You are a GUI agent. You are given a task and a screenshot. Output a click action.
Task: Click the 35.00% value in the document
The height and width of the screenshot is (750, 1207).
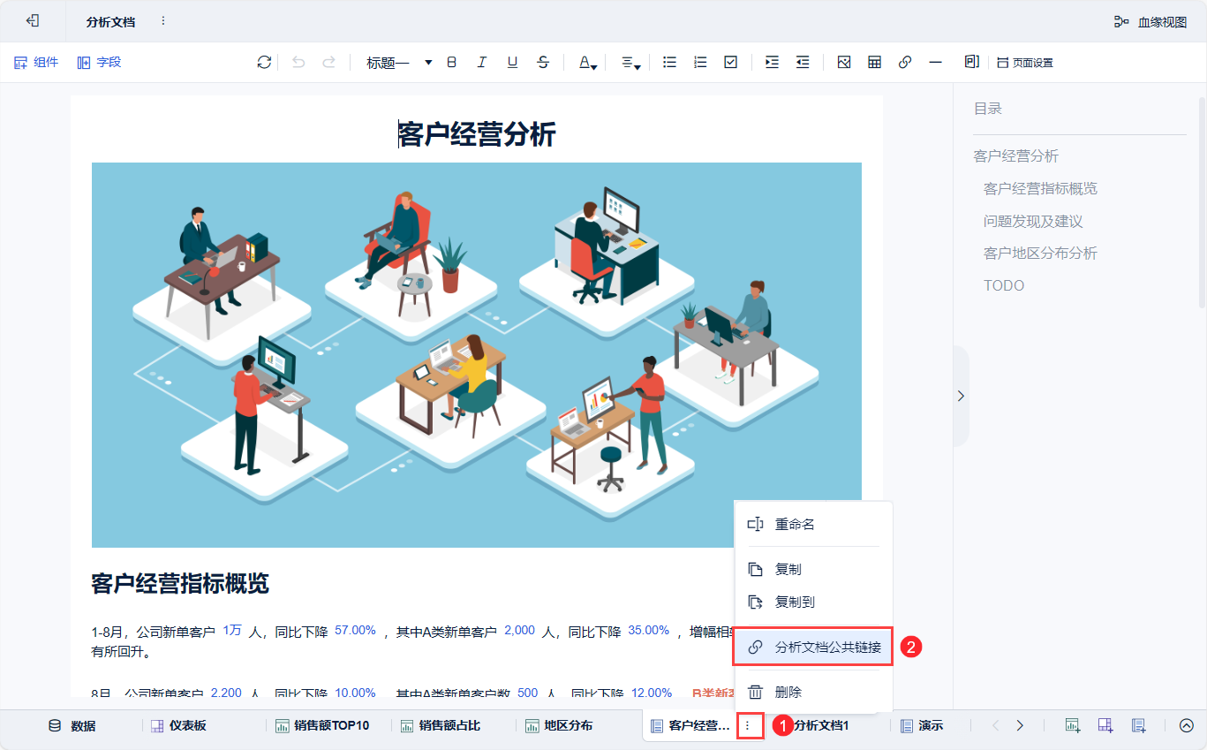tap(648, 631)
